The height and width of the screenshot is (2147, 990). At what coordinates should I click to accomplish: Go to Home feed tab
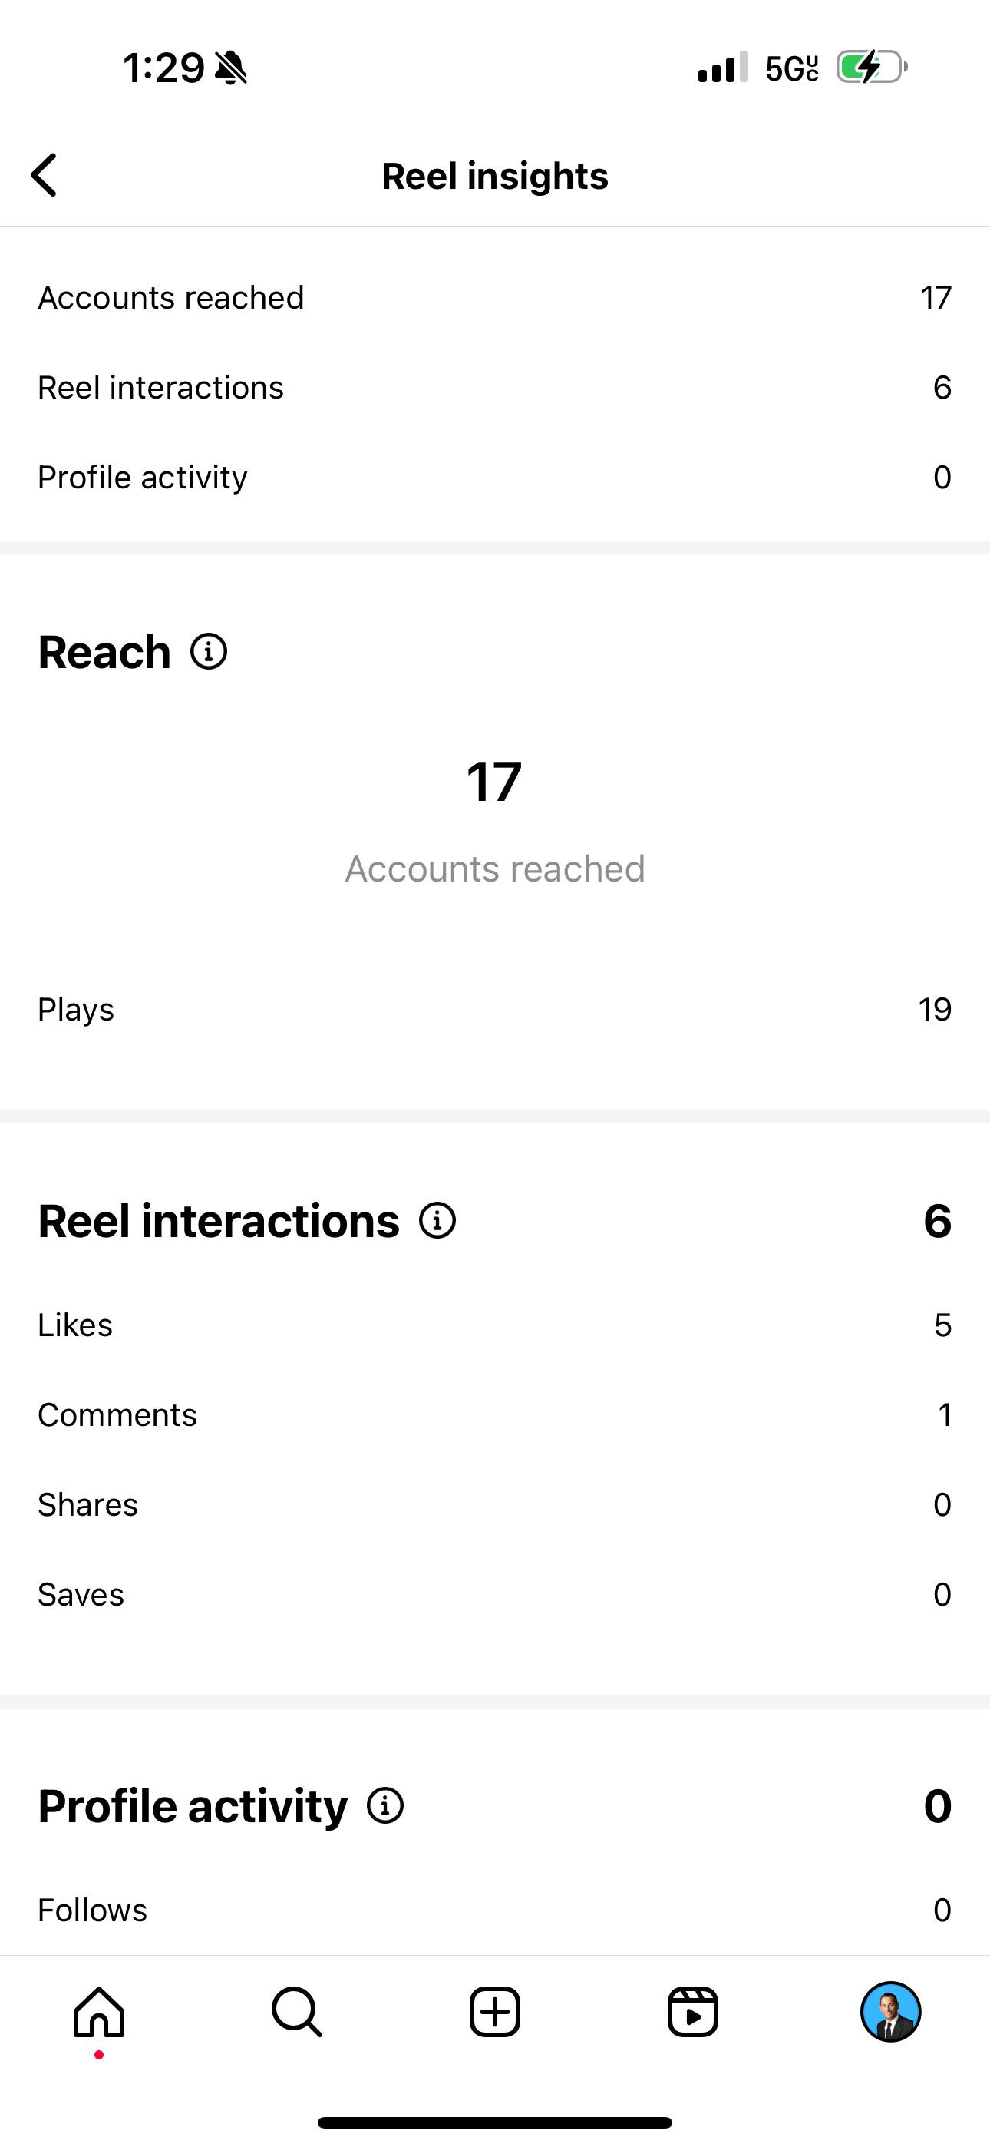coord(99,2012)
